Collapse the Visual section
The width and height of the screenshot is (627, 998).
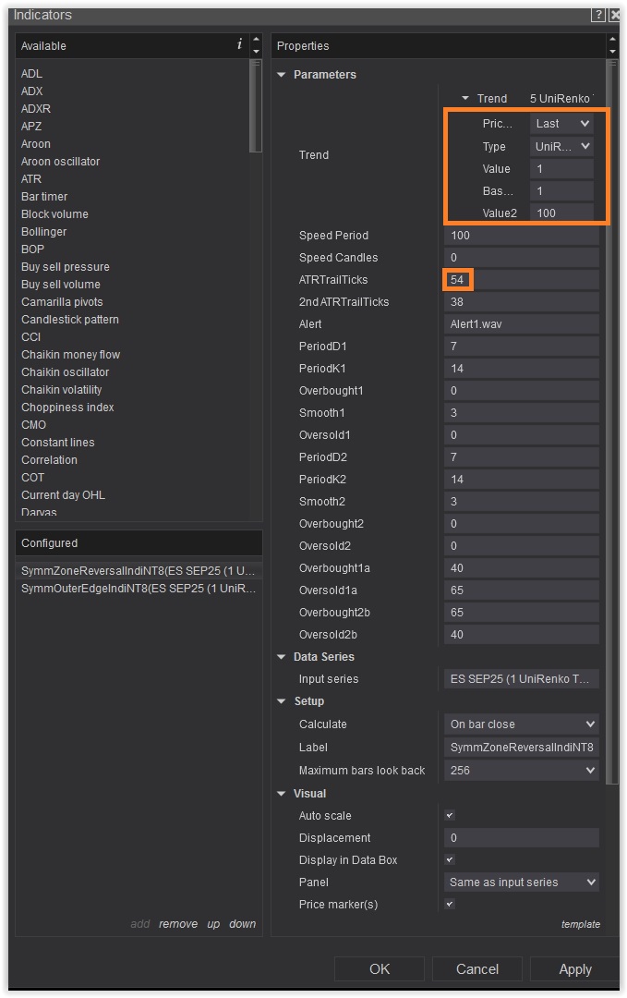click(x=282, y=794)
